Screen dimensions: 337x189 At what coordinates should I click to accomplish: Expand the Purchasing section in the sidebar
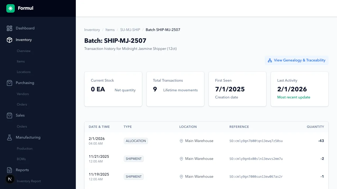(x=25, y=83)
